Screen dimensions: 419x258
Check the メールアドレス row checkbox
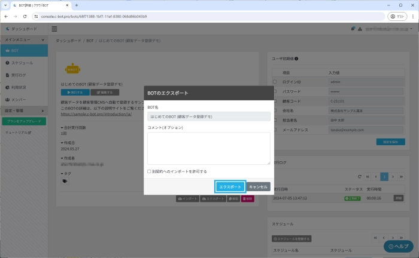pos(275,130)
